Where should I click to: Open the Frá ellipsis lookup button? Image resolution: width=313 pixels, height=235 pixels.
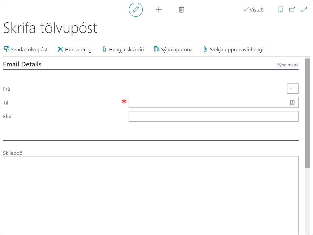click(293, 88)
